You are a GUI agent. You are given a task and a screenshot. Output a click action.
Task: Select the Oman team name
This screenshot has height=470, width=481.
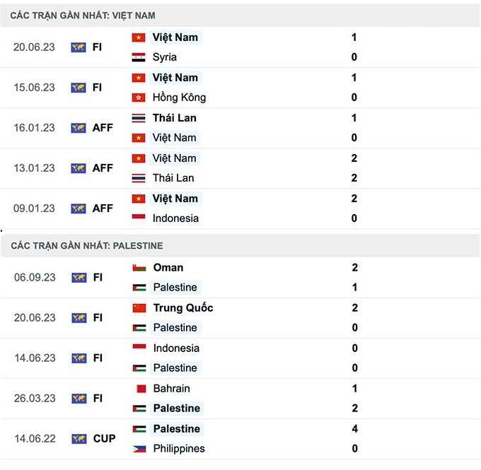[168, 268]
